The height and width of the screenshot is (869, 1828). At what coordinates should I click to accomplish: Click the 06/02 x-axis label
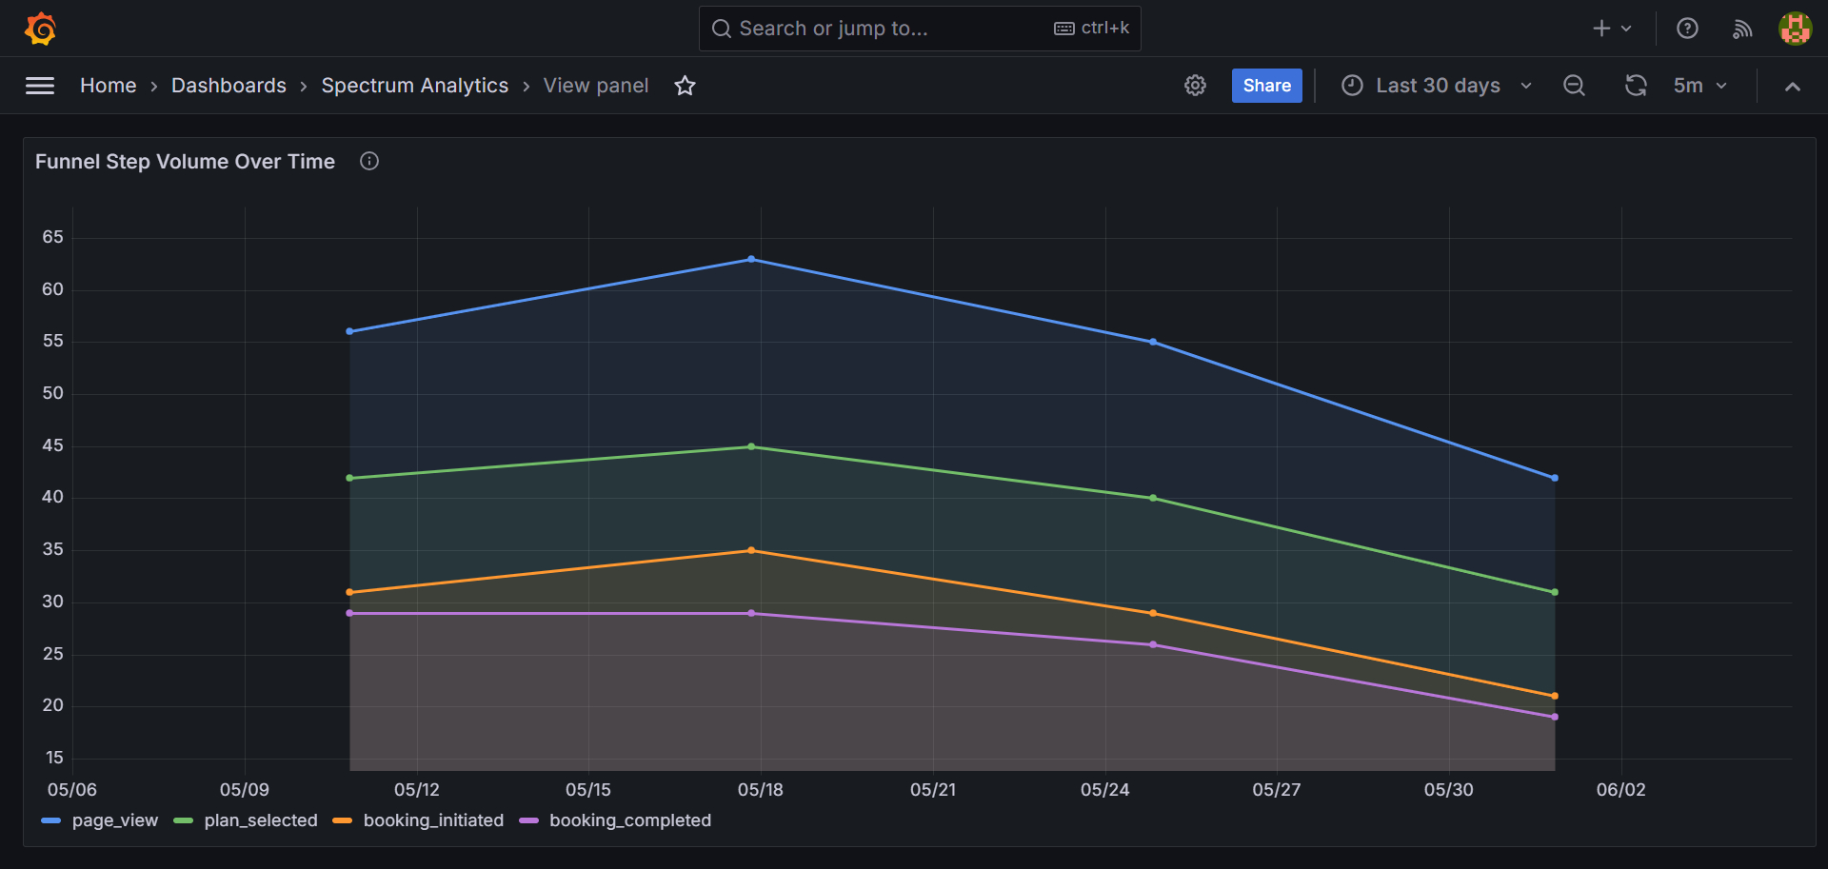[x=1621, y=790]
